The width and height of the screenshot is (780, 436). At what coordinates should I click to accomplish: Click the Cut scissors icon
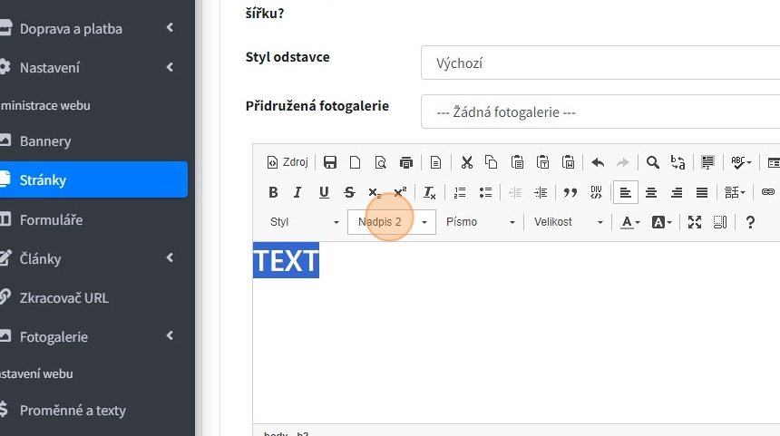[466, 163]
